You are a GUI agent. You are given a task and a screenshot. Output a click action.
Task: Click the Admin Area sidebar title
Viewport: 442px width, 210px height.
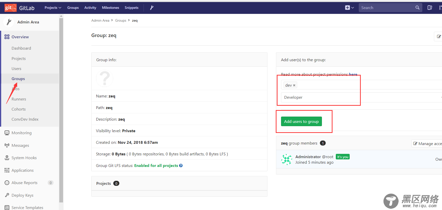28,22
